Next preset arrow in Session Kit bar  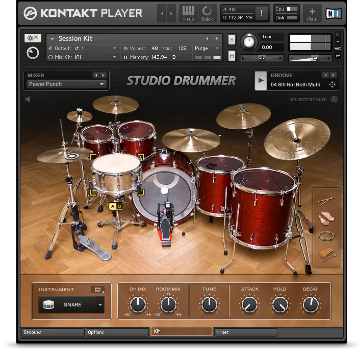coord(217,39)
